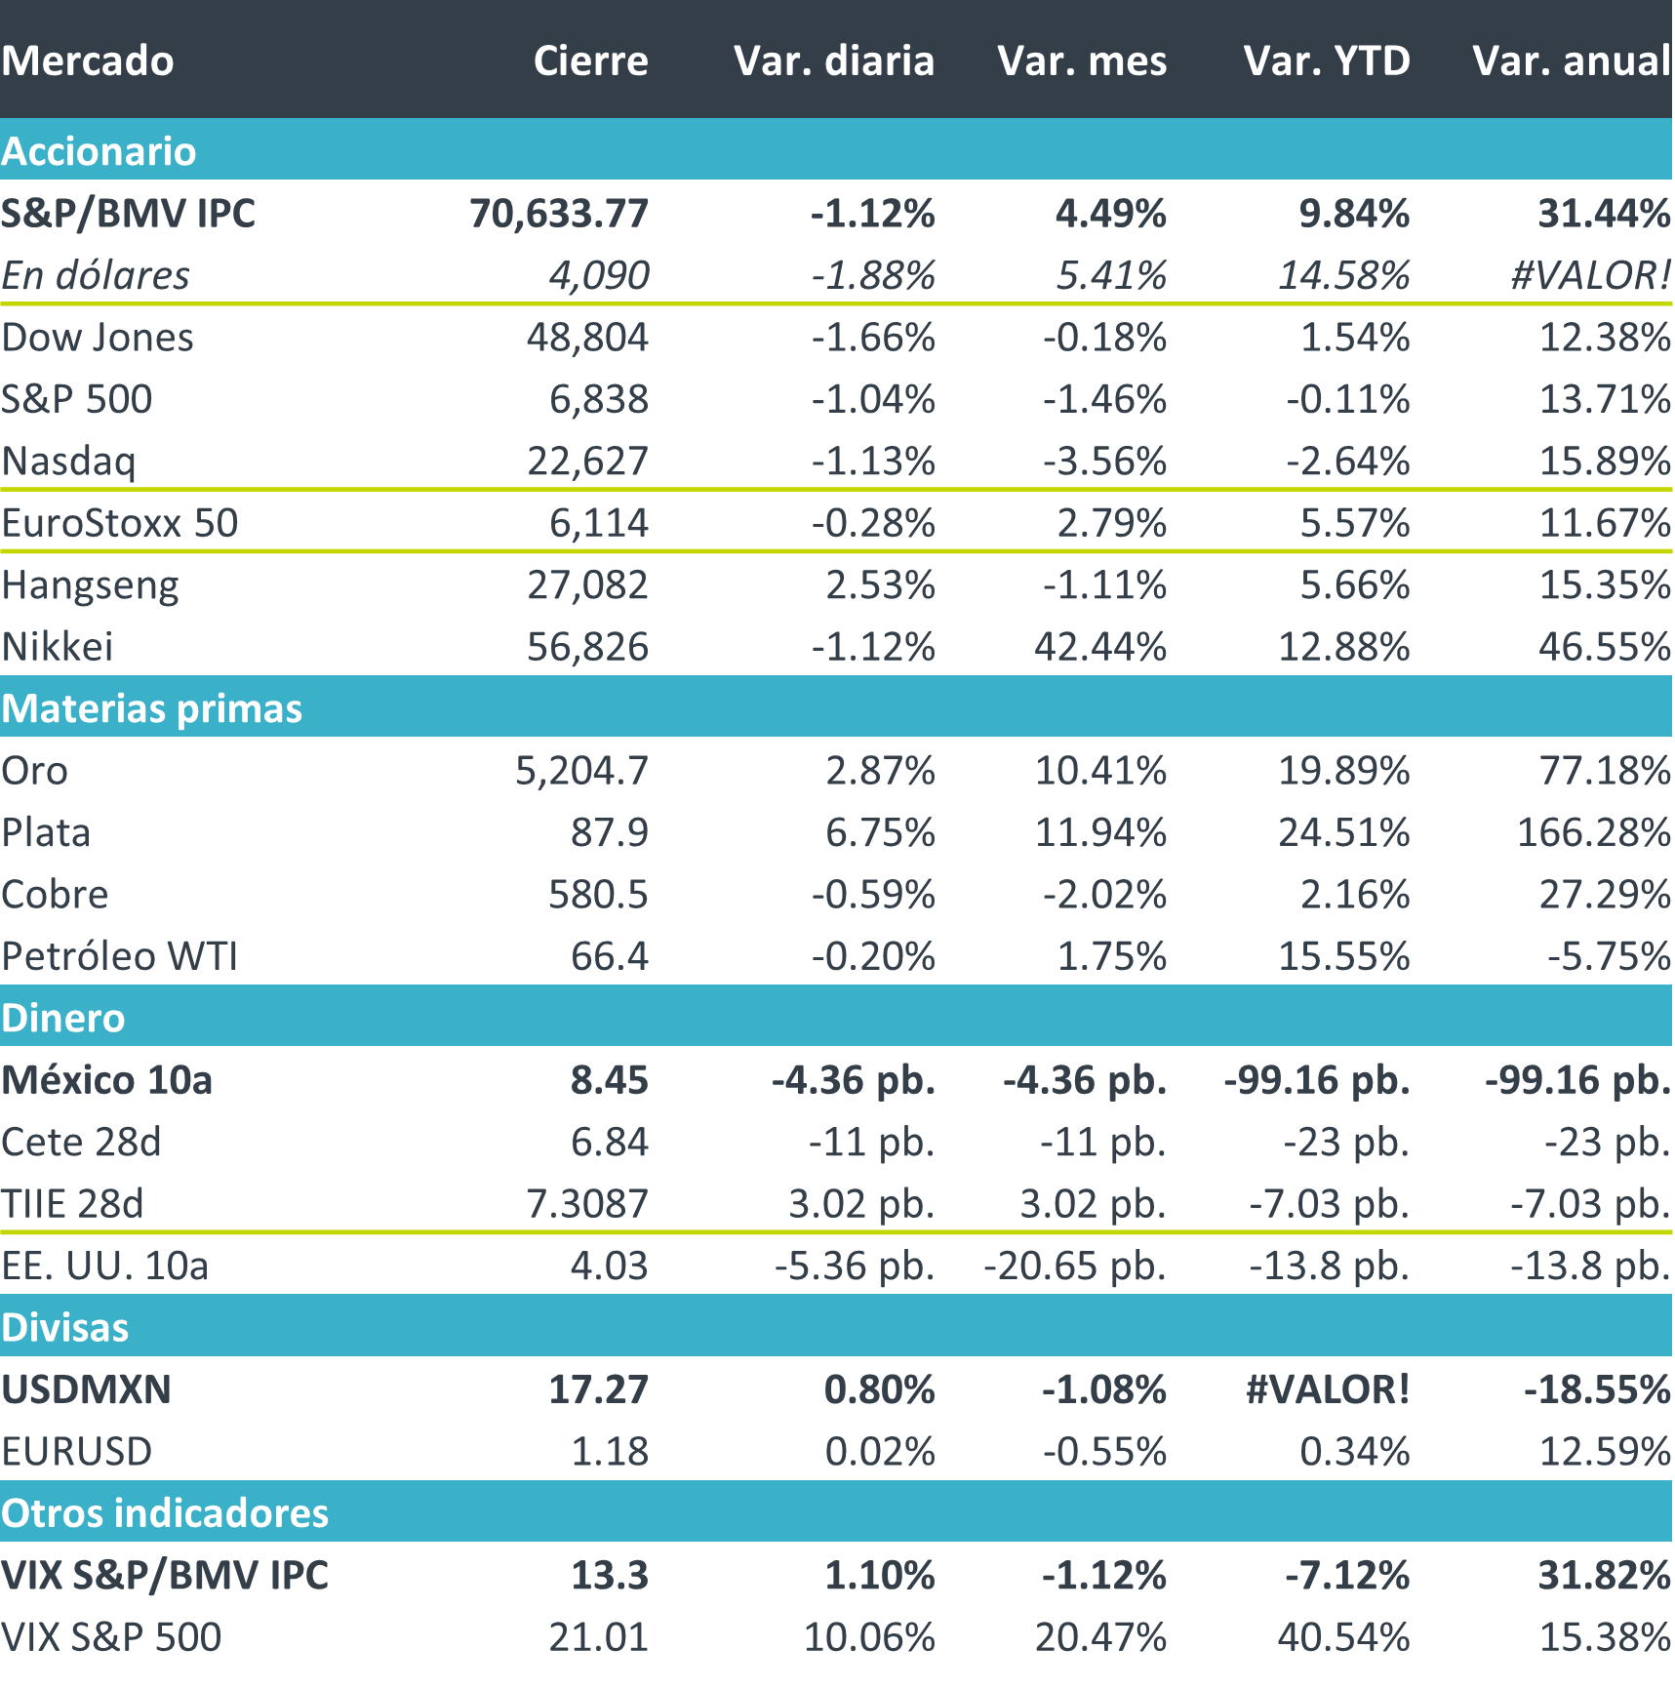Select the Cierre column header
The image size is (1675, 1689).
(590, 60)
